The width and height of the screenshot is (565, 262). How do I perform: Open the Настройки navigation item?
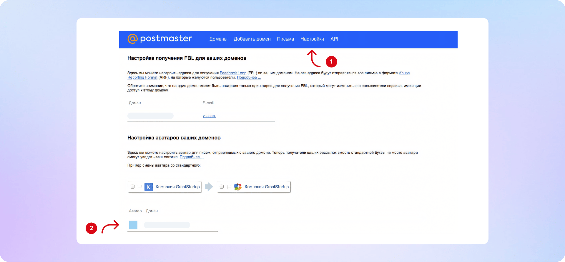tap(312, 39)
